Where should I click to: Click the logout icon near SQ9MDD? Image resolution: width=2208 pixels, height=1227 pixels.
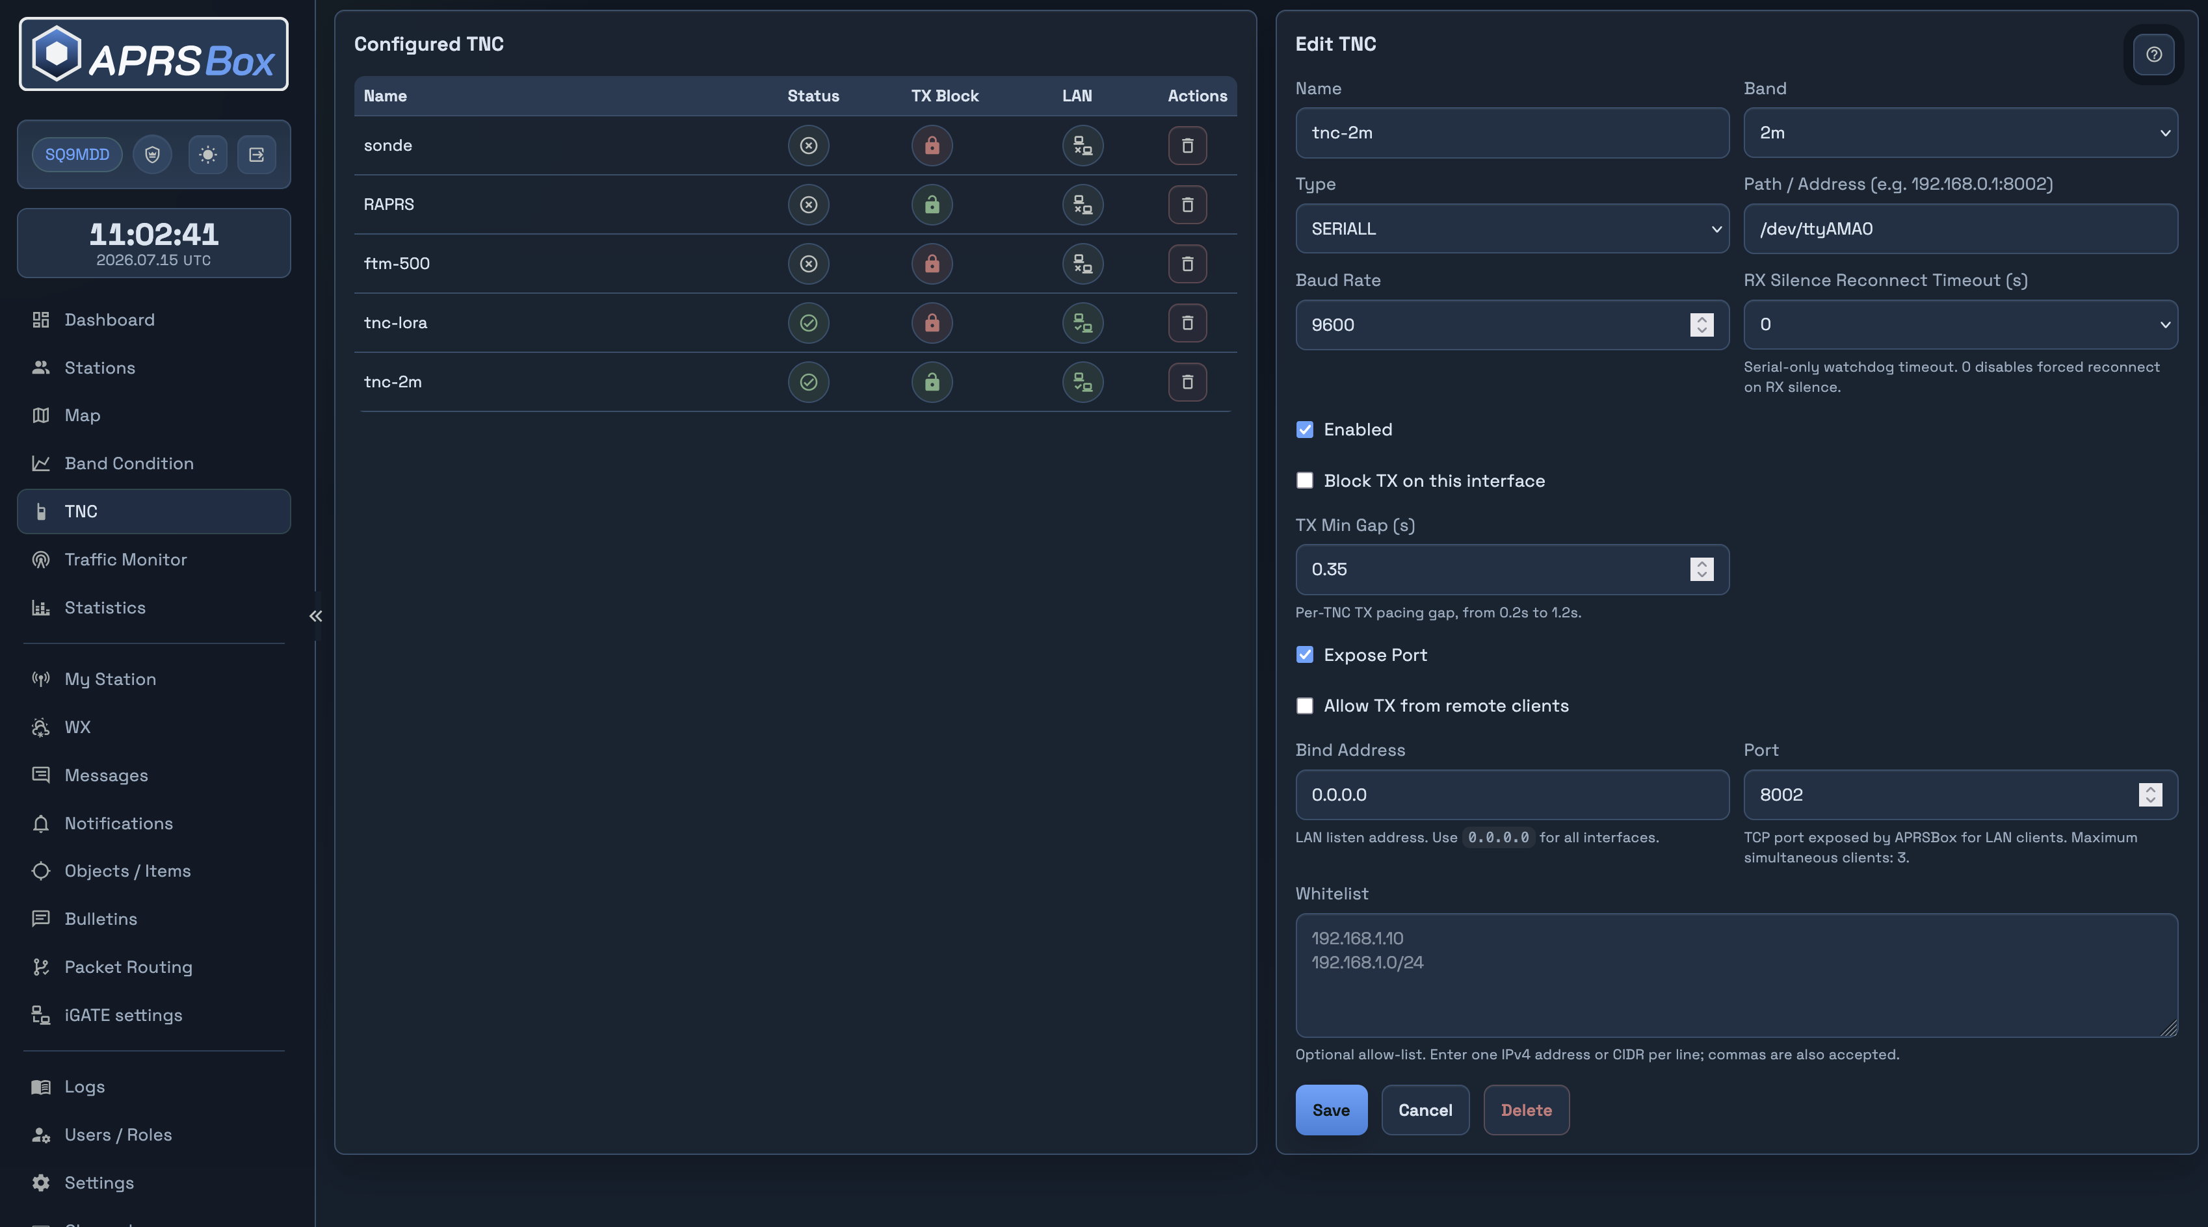[256, 154]
